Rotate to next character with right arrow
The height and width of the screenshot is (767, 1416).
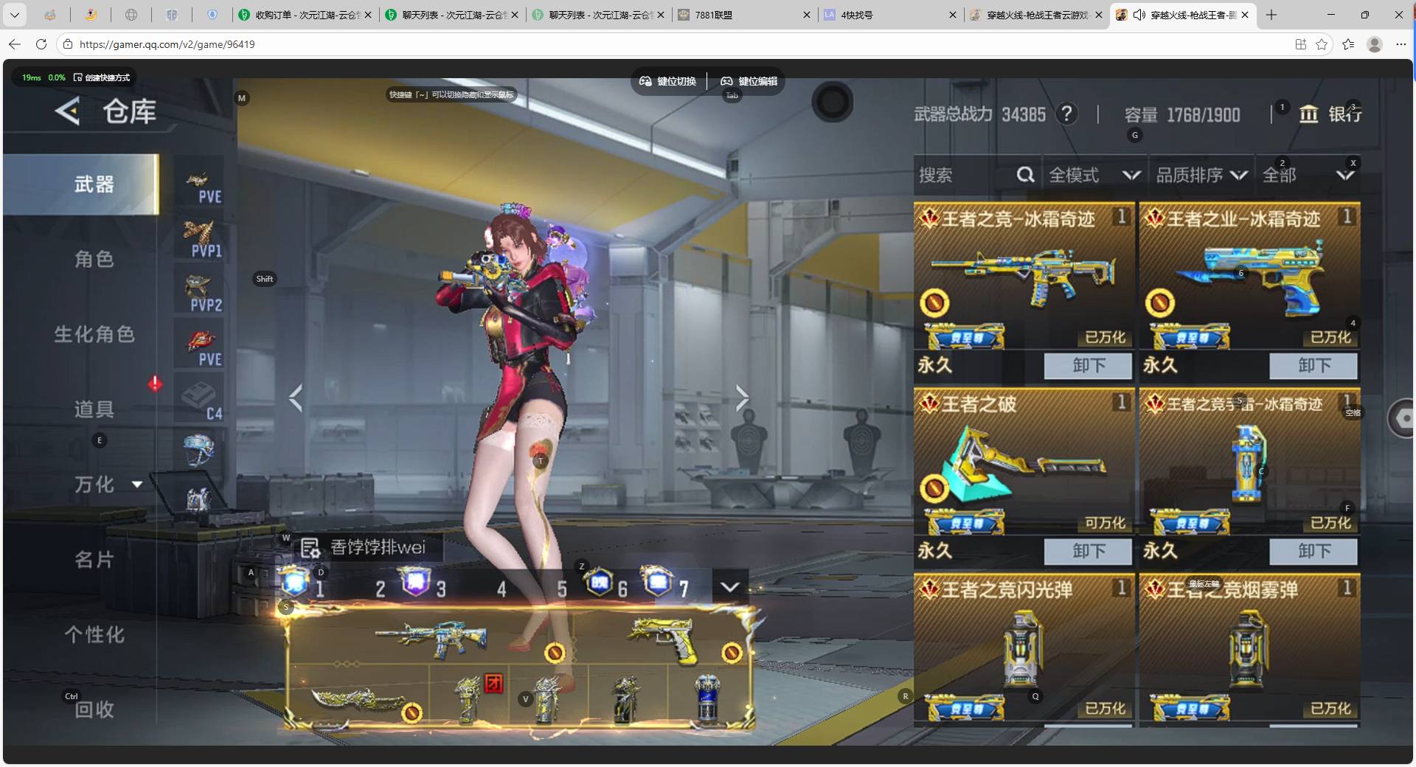click(x=741, y=398)
